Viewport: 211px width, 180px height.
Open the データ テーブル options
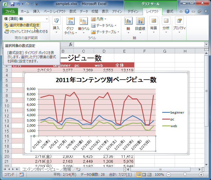tap(105, 32)
